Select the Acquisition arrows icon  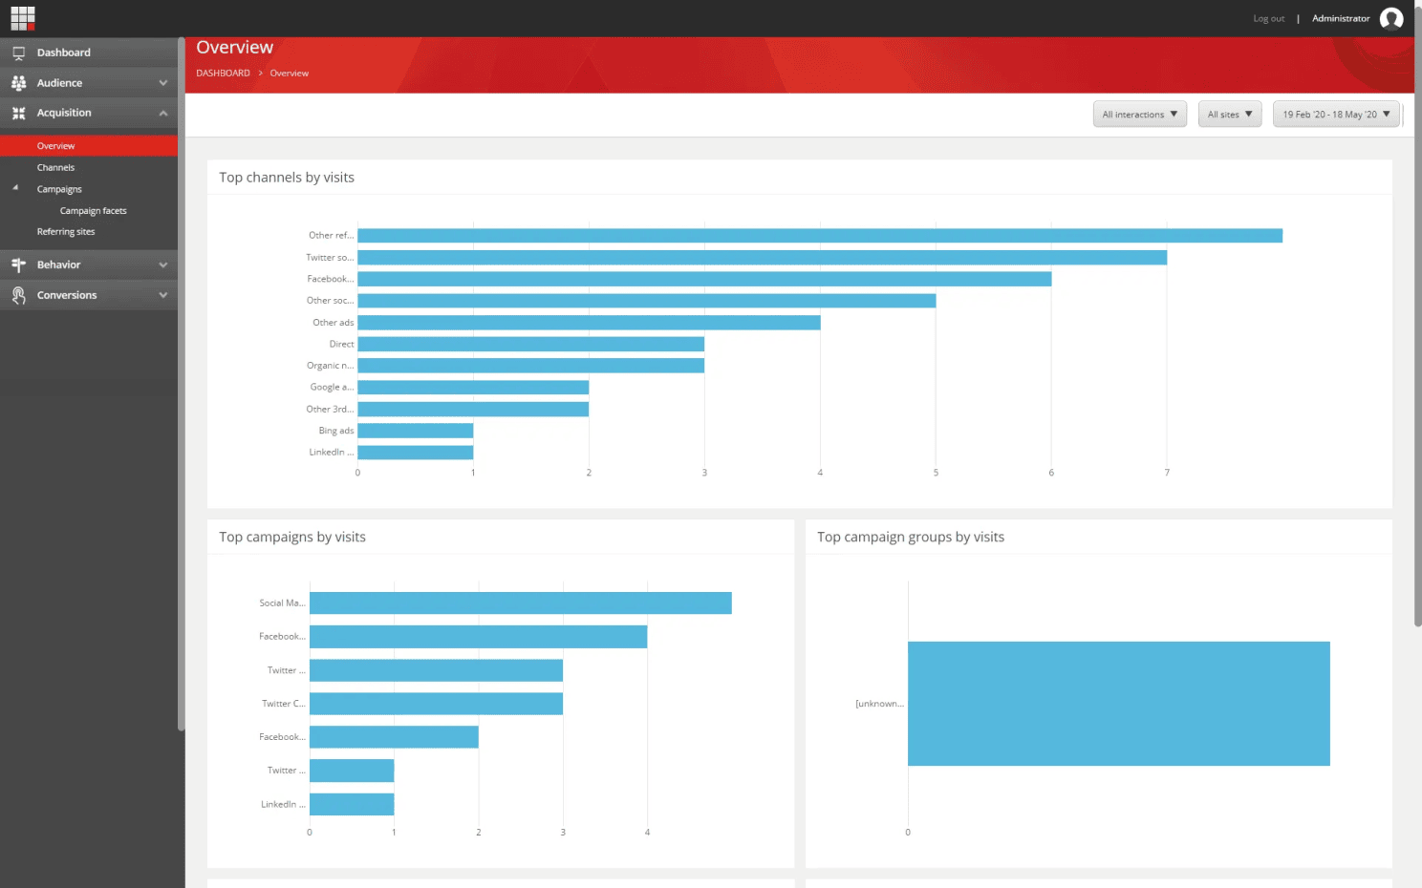pos(17,112)
